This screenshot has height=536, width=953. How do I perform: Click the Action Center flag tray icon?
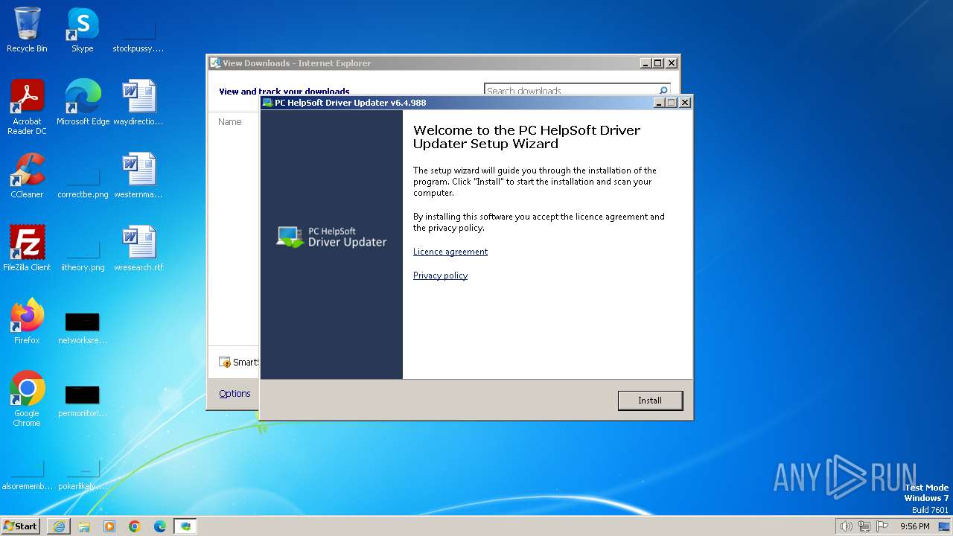coord(882,526)
